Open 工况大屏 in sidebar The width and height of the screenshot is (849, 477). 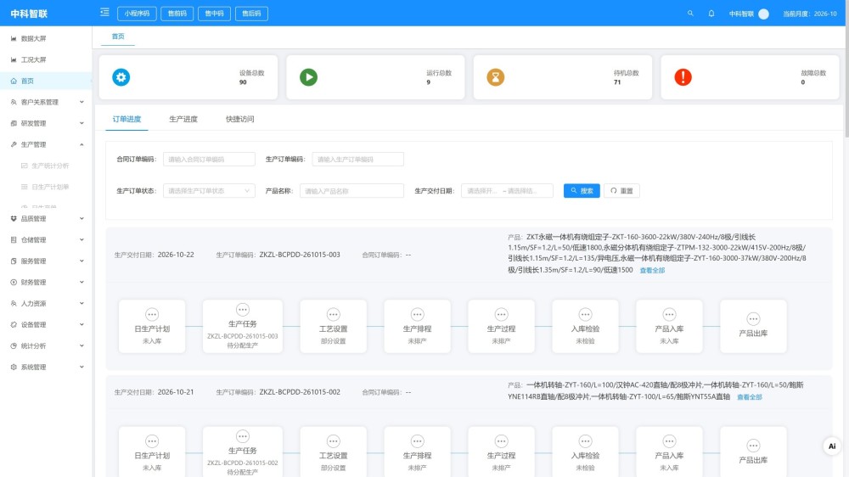point(46,59)
